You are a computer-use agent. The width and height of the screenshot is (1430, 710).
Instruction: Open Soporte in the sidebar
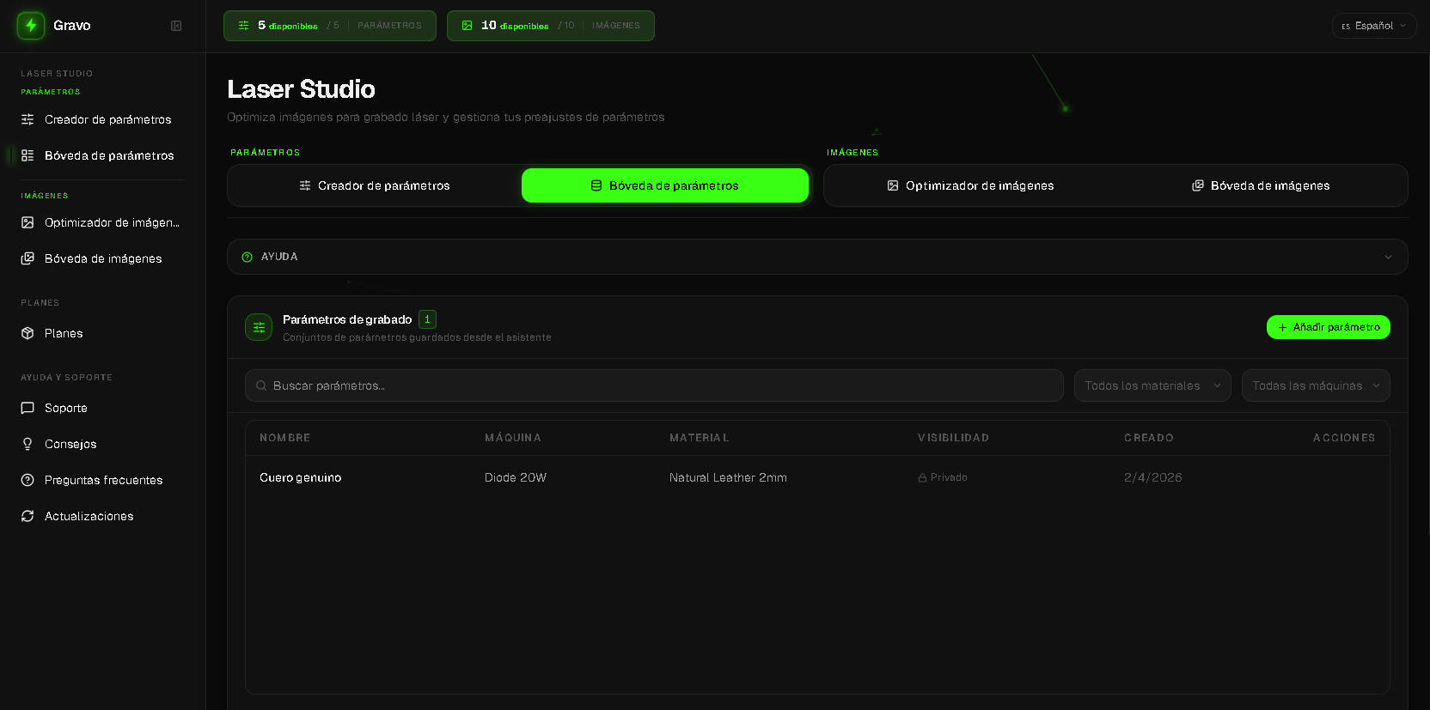[x=65, y=408]
